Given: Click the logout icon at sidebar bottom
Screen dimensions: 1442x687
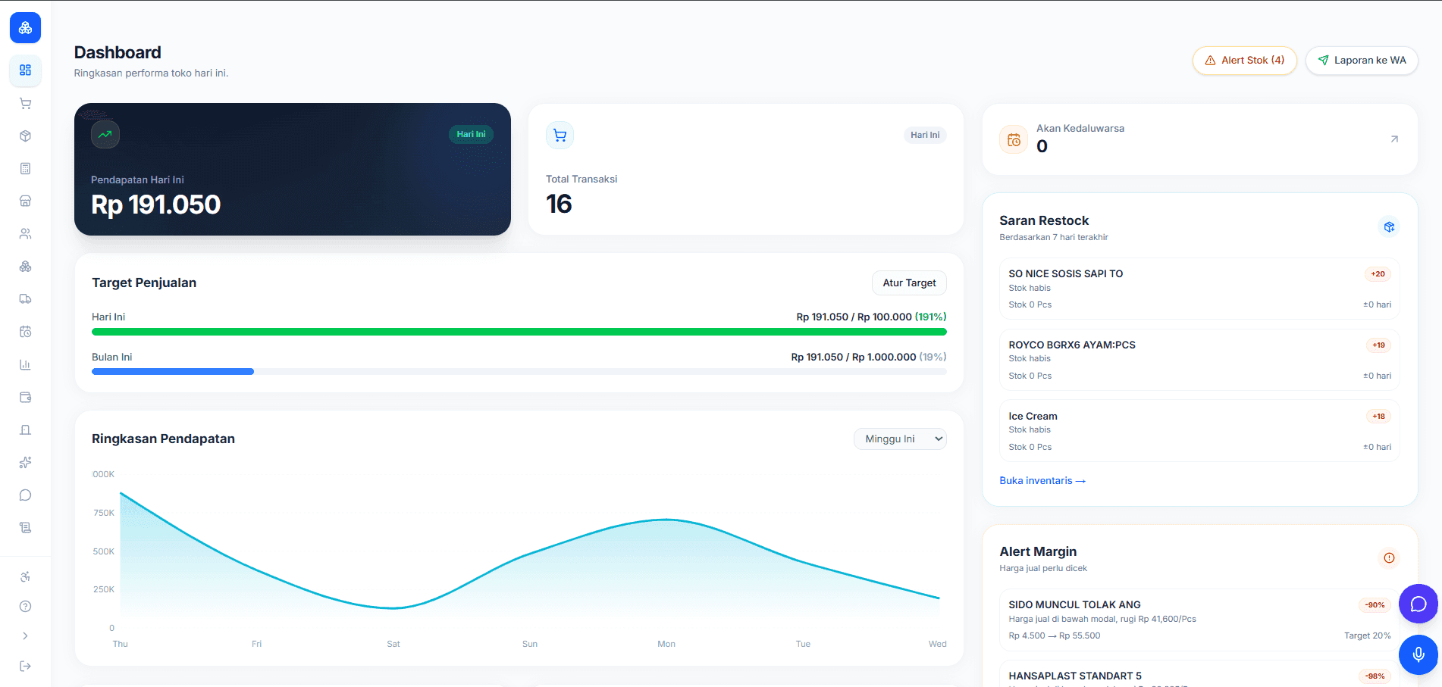Looking at the screenshot, I should coord(25,666).
